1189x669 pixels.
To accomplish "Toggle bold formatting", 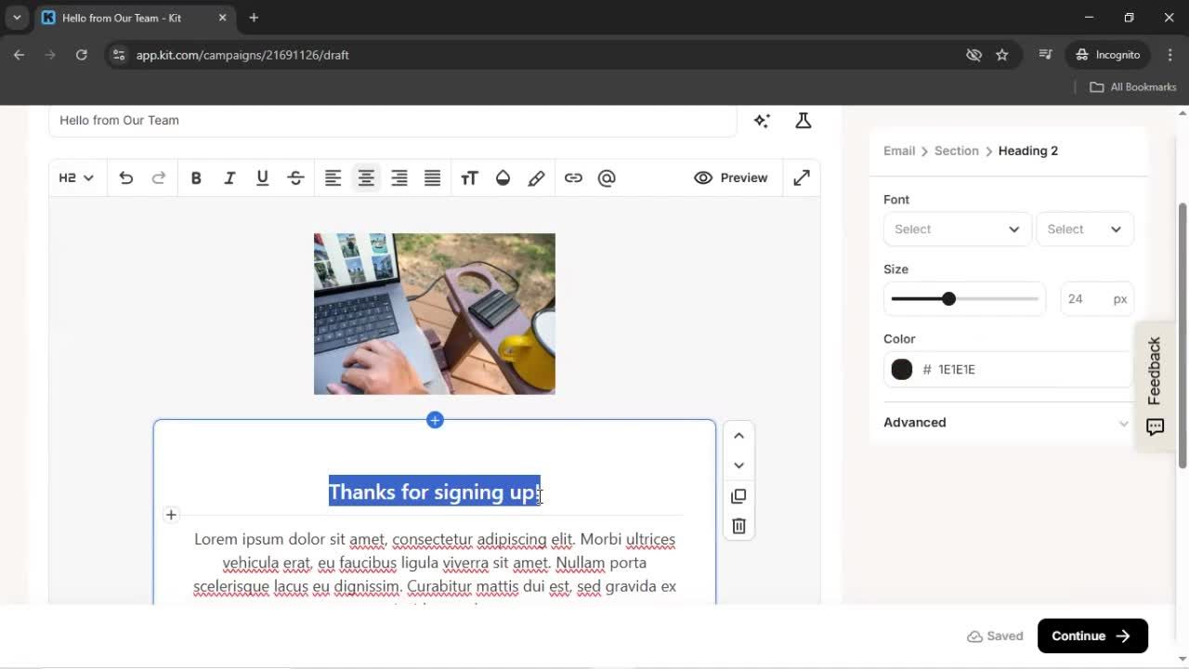I will coord(196,177).
